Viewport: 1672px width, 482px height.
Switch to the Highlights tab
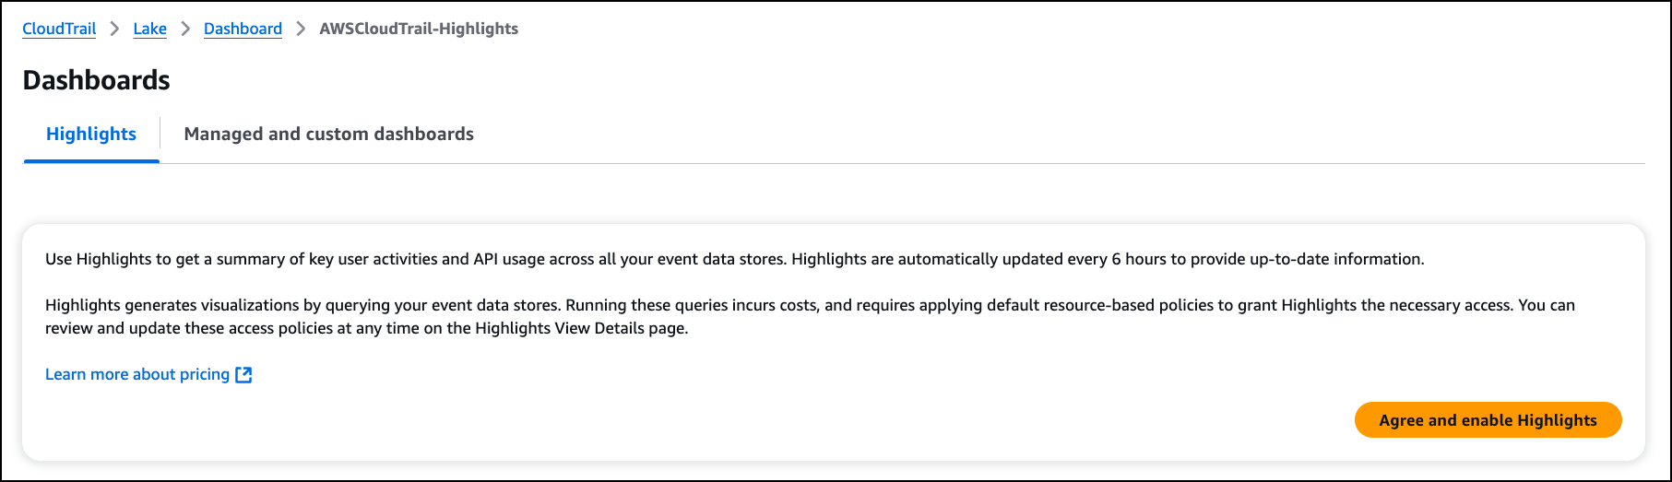91,134
